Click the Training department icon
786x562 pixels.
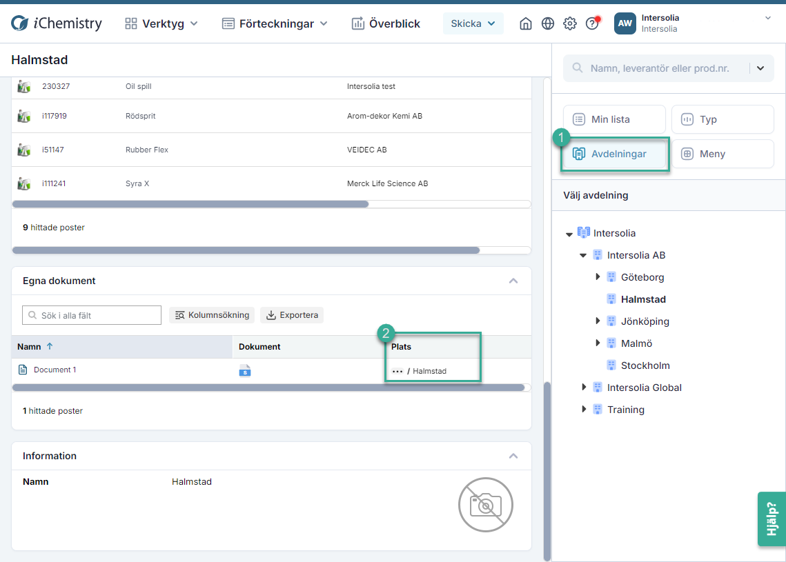598,409
